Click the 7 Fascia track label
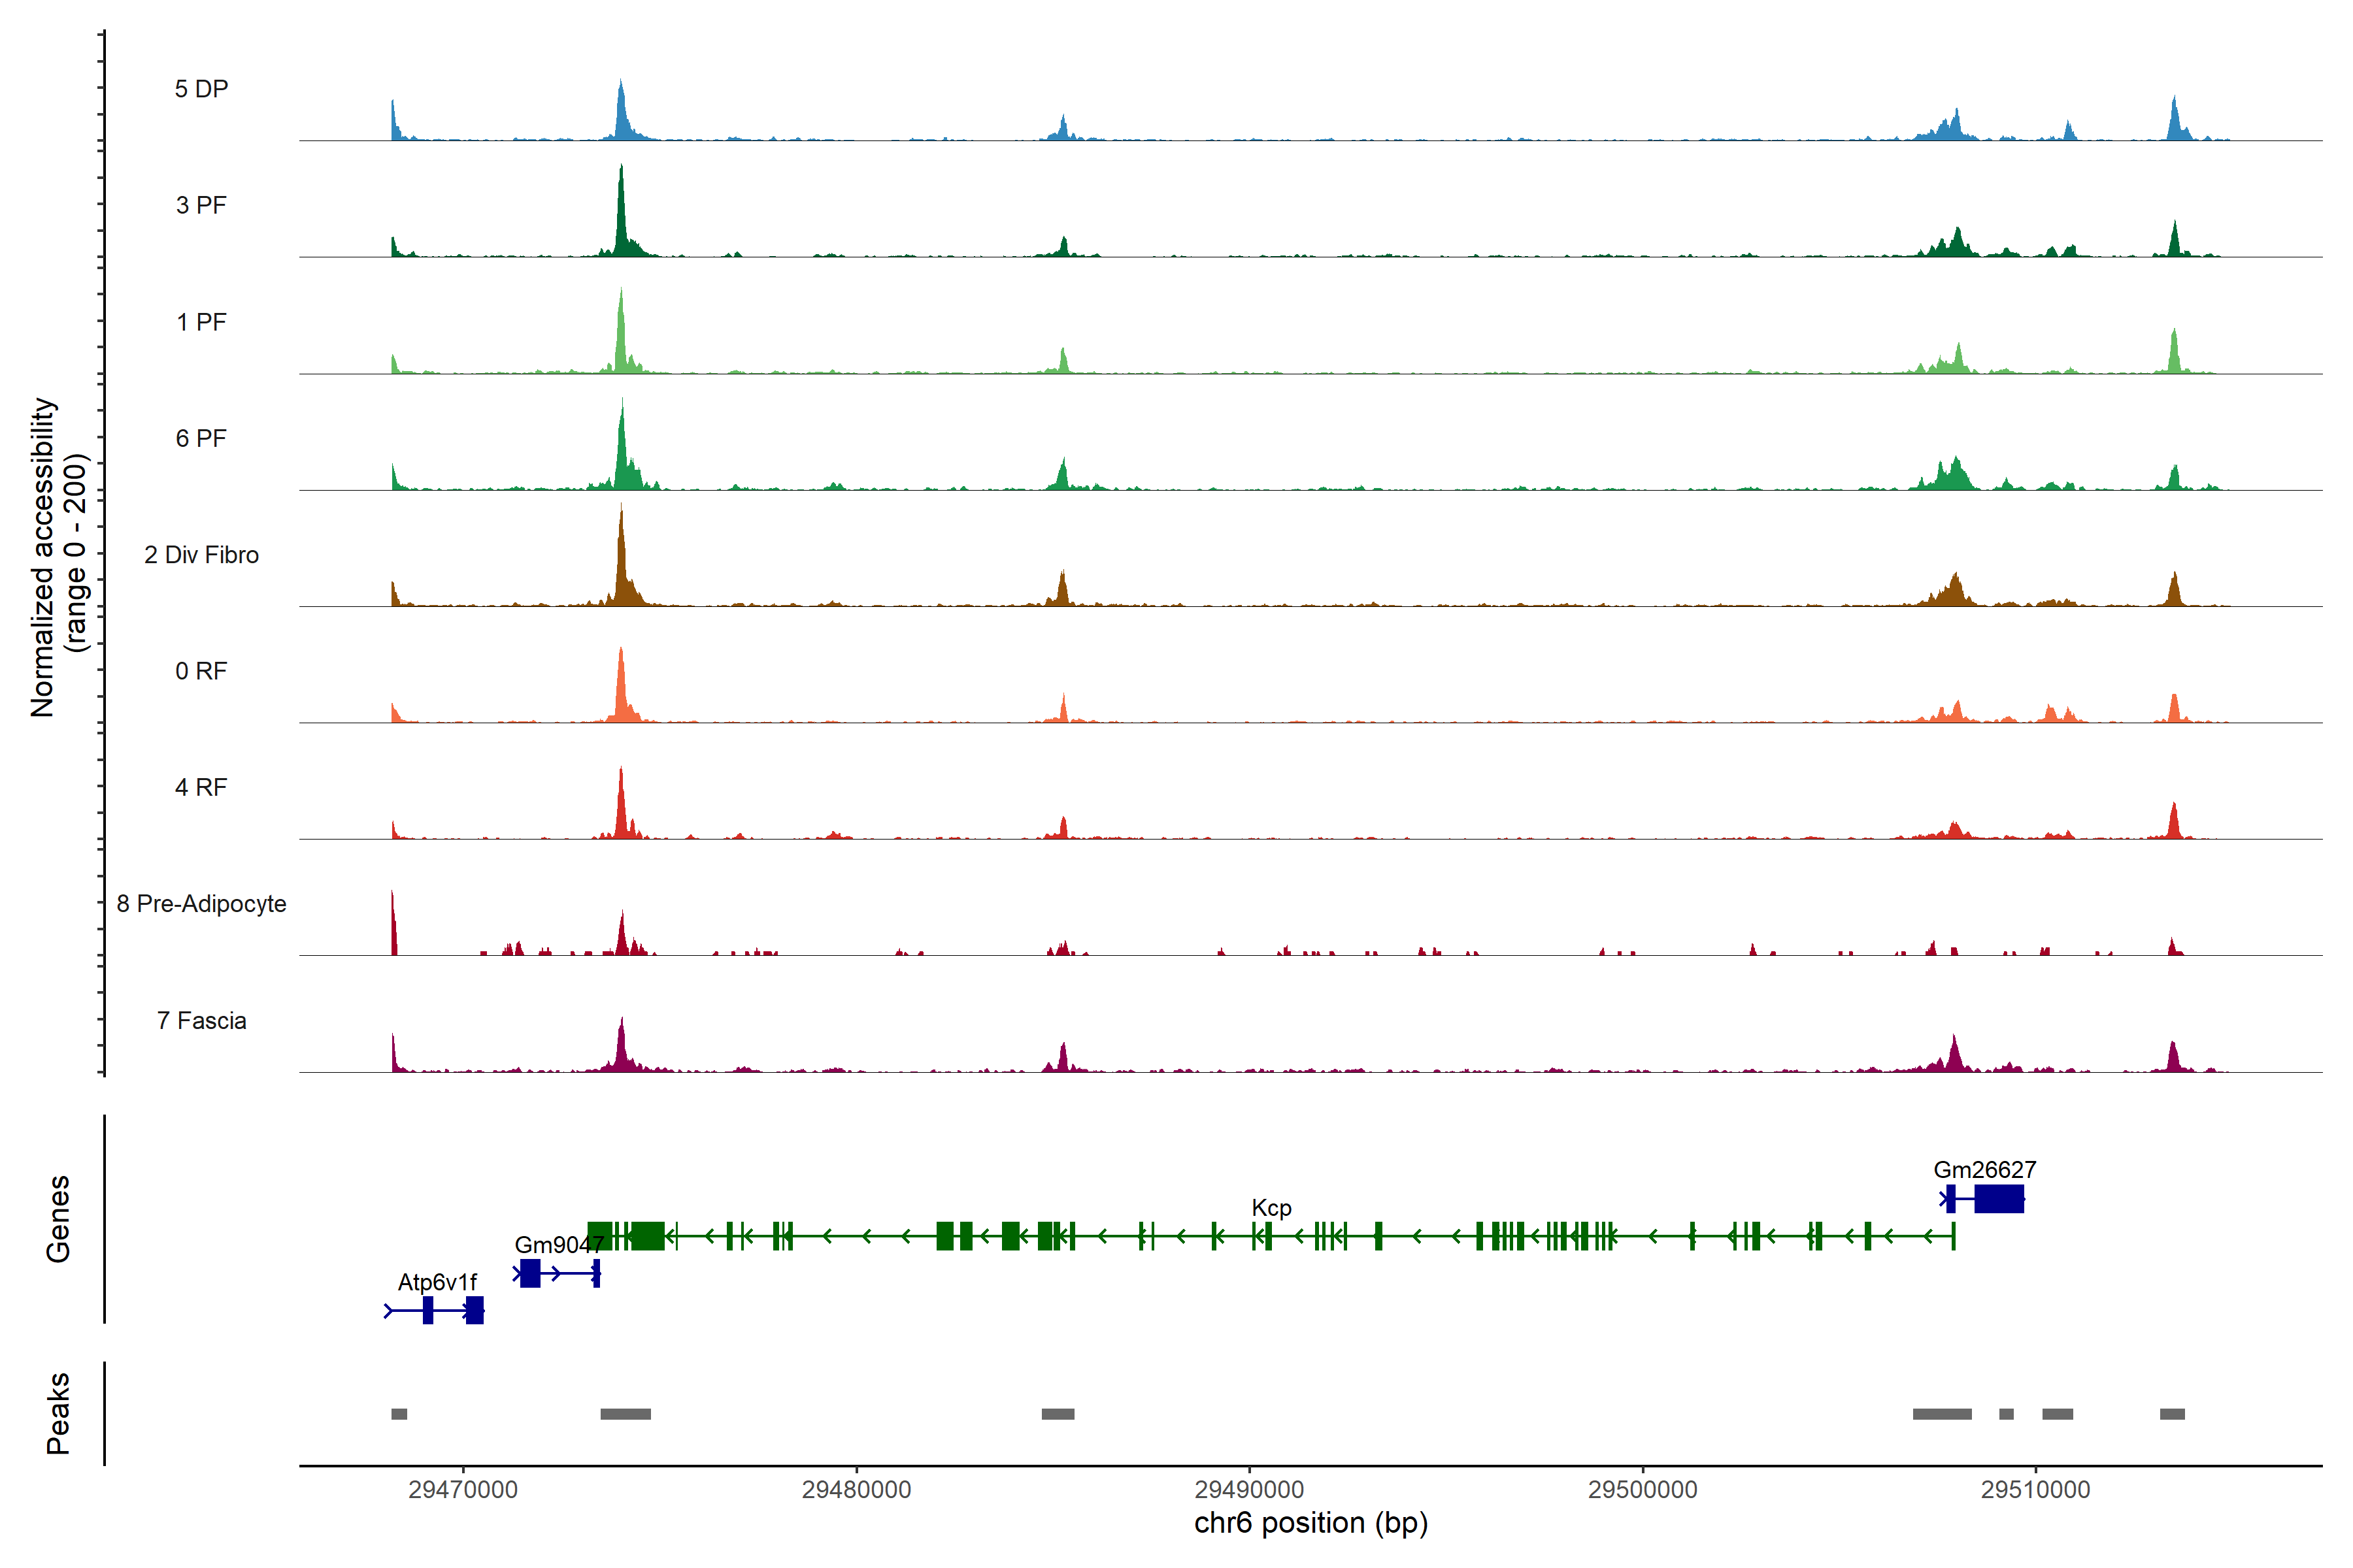Viewport: 2353px width, 1568px height. pos(201,1021)
